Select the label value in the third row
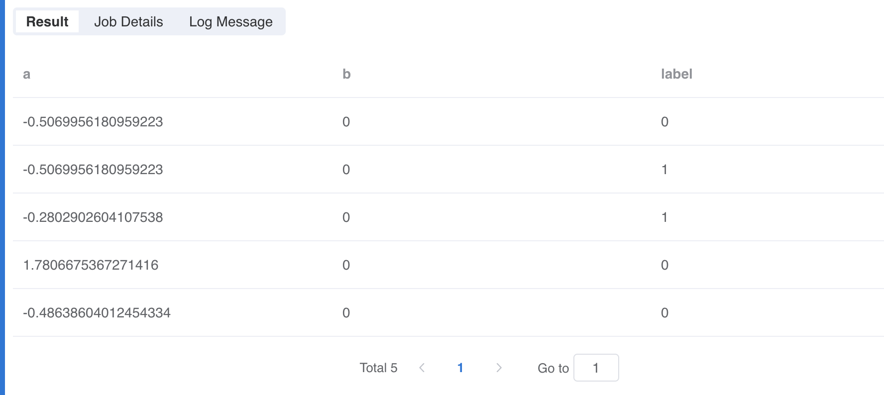This screenshot has height=395, width=884. pyautogui.click(x=664, y=217)
